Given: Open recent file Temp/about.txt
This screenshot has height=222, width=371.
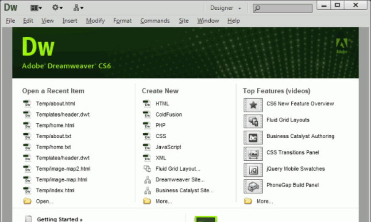Looking at the screenshot, I should pyautogui.click(x=53, y=136).
